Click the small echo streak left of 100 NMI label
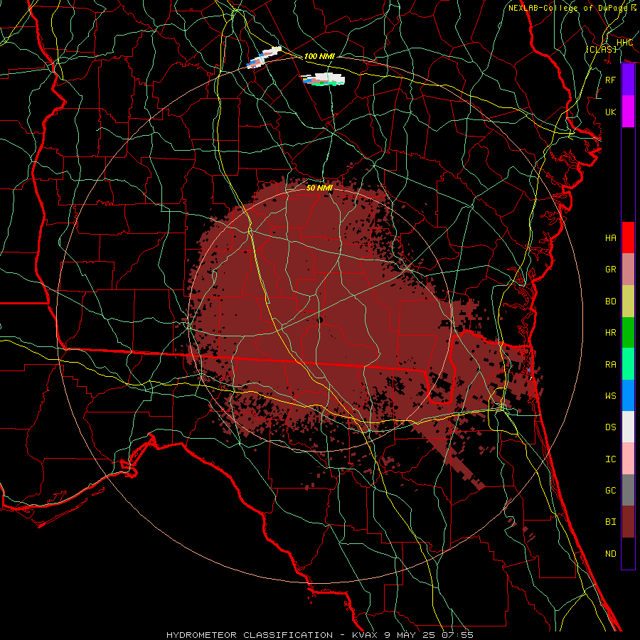The height and width of the screenshot is (640, 640). (x=264, y=57)
